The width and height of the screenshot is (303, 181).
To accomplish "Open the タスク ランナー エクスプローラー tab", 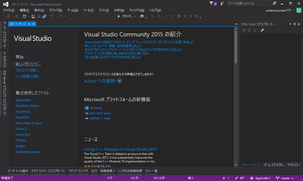I will tap(48, 171).
